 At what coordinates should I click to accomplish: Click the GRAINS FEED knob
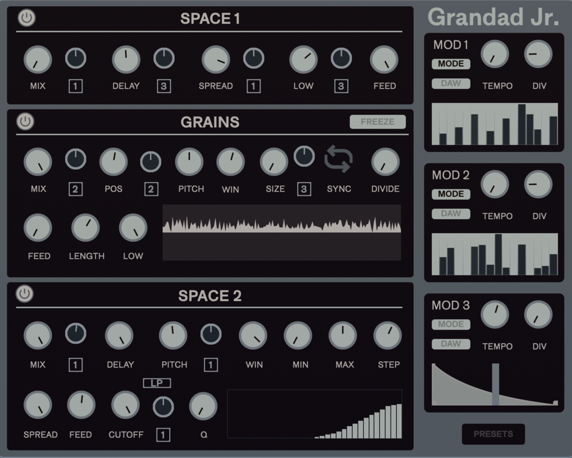coord(38,228)
